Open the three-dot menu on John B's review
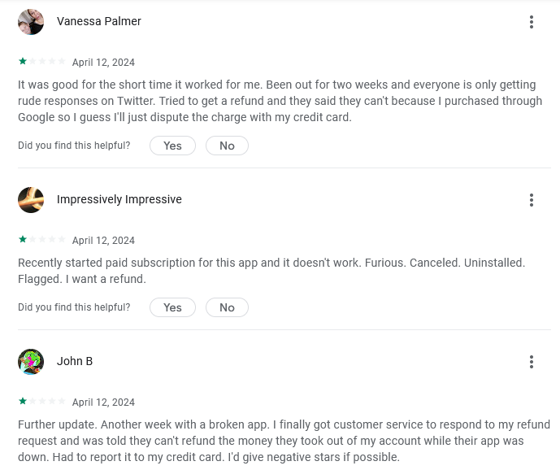 (532, 362)
